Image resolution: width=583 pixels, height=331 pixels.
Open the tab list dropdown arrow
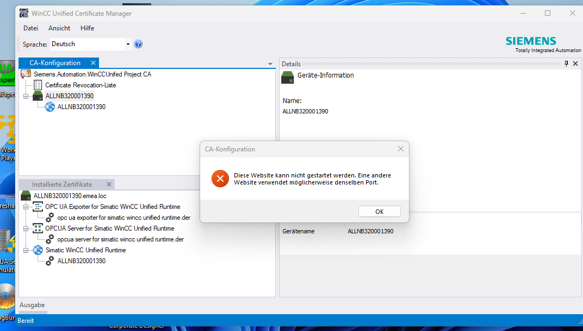click(x=270, y=64)
